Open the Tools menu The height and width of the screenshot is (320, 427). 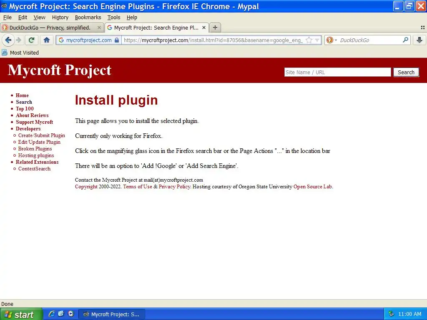coord(114,17)
